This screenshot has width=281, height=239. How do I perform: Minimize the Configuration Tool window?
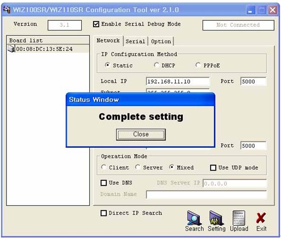coord(250,10)
